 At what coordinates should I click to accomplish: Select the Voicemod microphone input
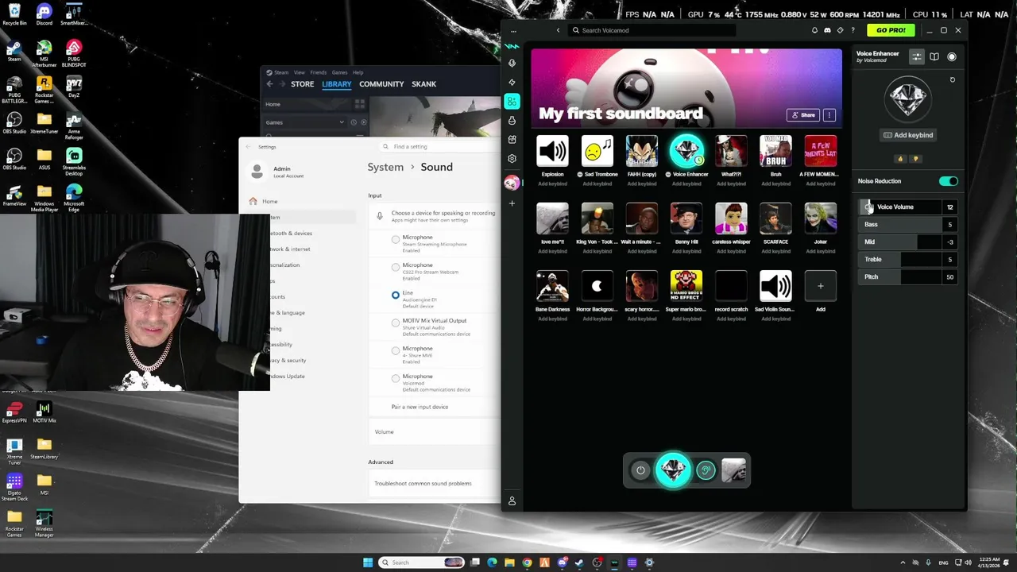tap(396, 378)
